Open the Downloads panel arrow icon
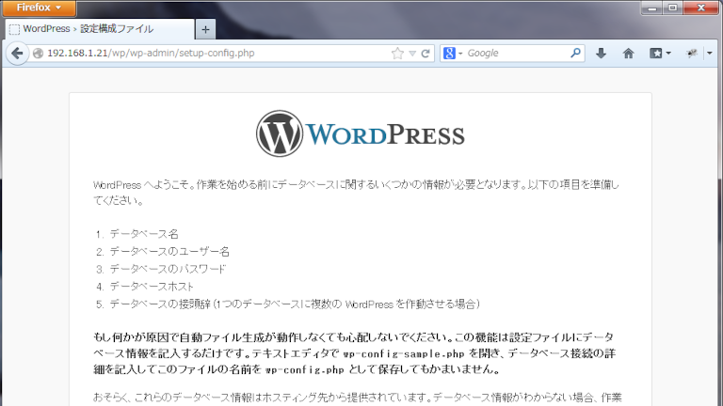Screen dimensions: 723x406 tap(601, 54)
